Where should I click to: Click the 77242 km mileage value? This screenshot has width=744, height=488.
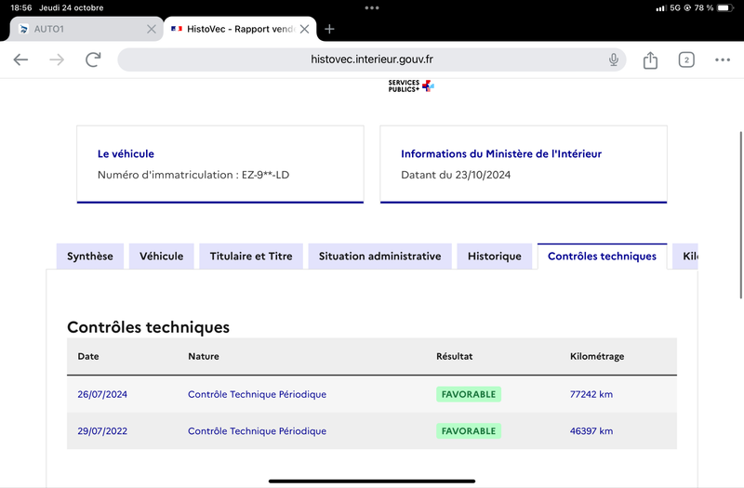coord(591,394)
